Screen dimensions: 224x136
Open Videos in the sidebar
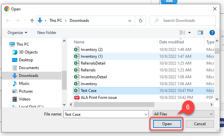click(x=25, y=99)
